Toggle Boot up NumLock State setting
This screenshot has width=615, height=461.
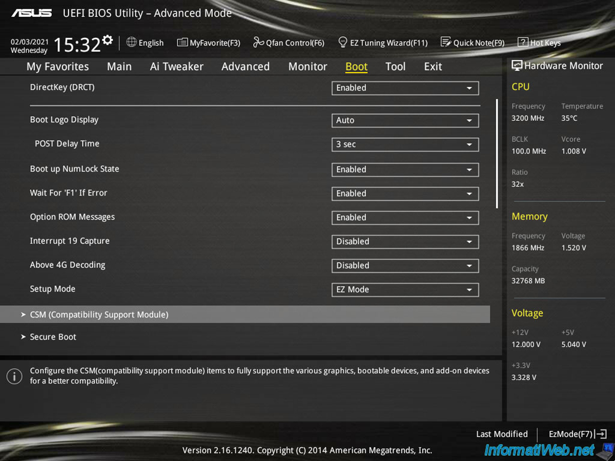tap(405, 170)
